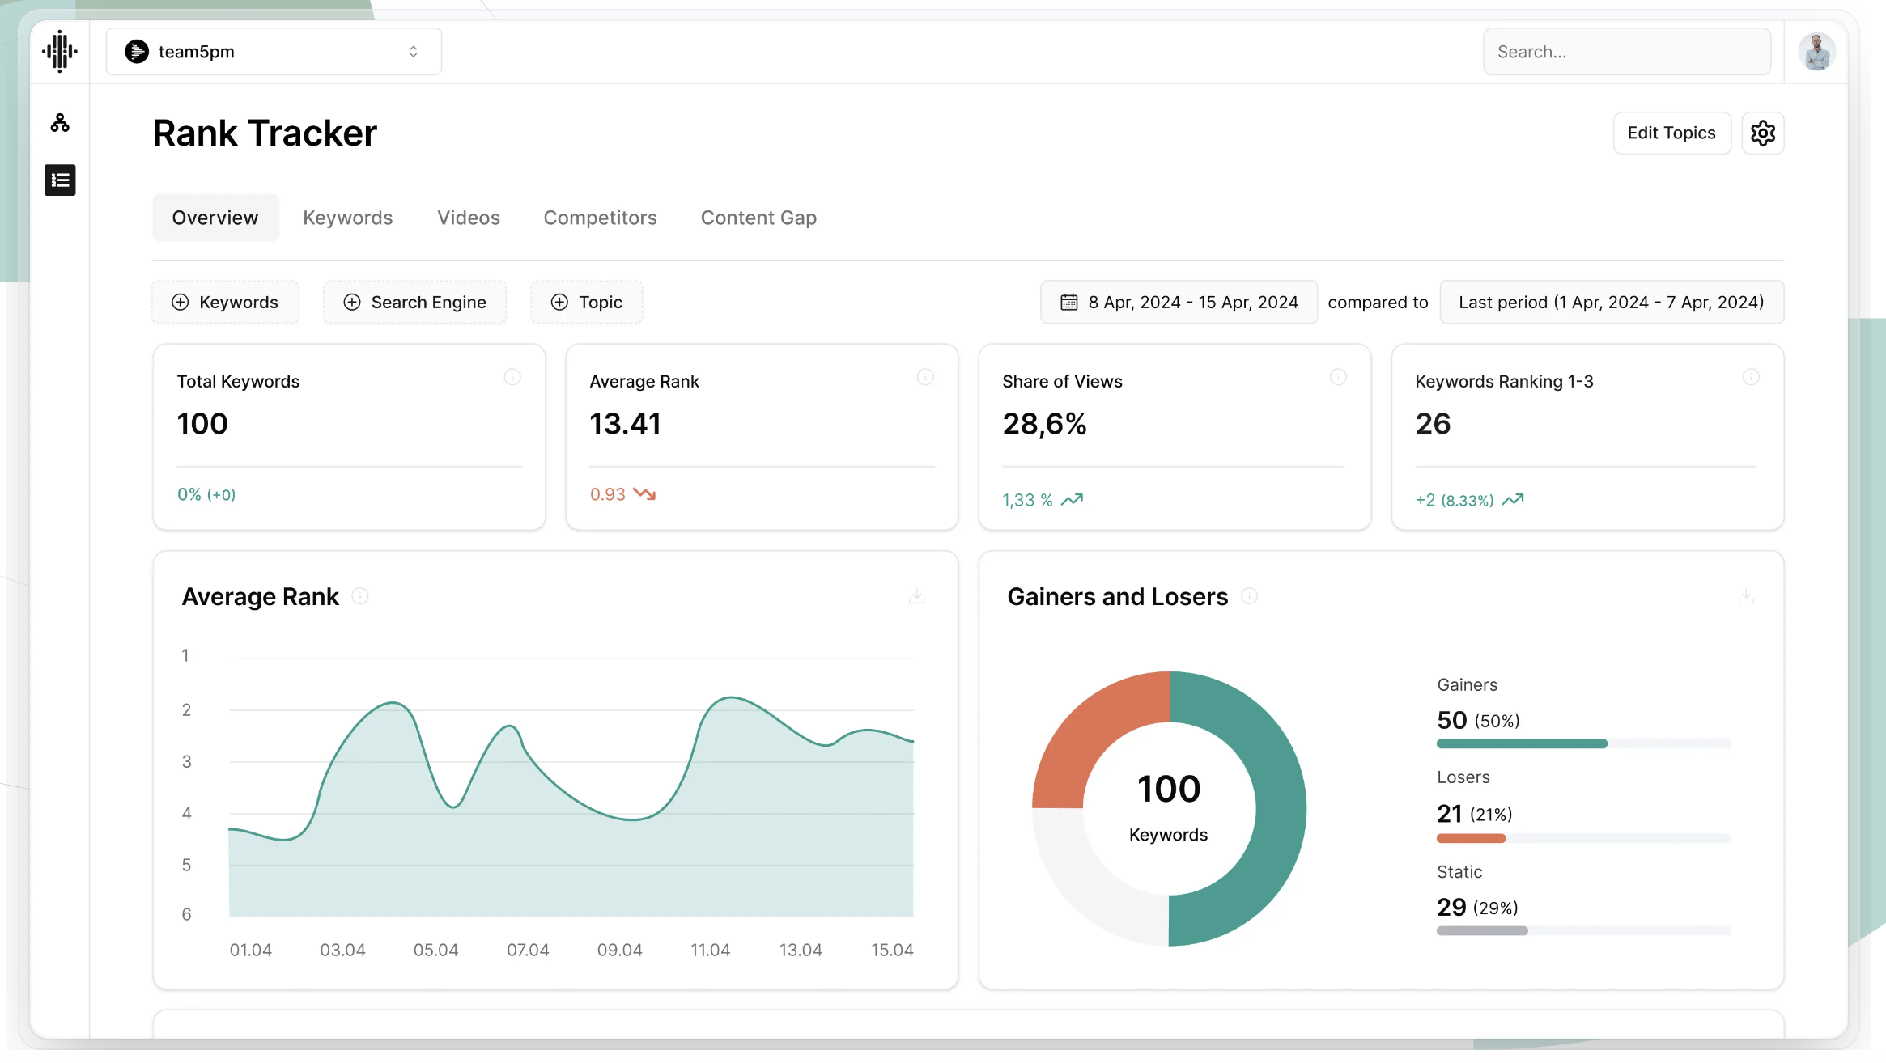Viewport: 1886px width, 1063px height.
Task: Click the user profile avatar
Action: (1816, 52)
